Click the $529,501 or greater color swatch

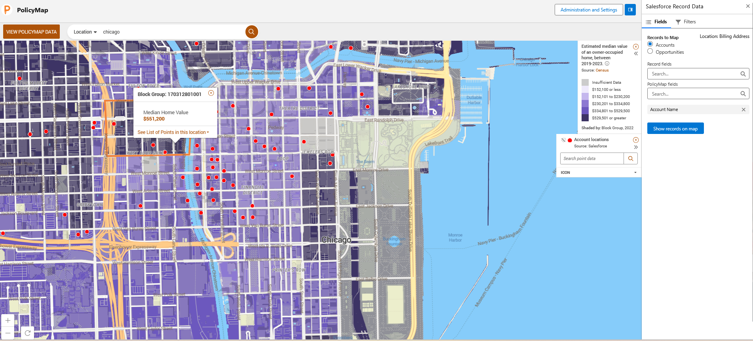click(x=585, y=118)
